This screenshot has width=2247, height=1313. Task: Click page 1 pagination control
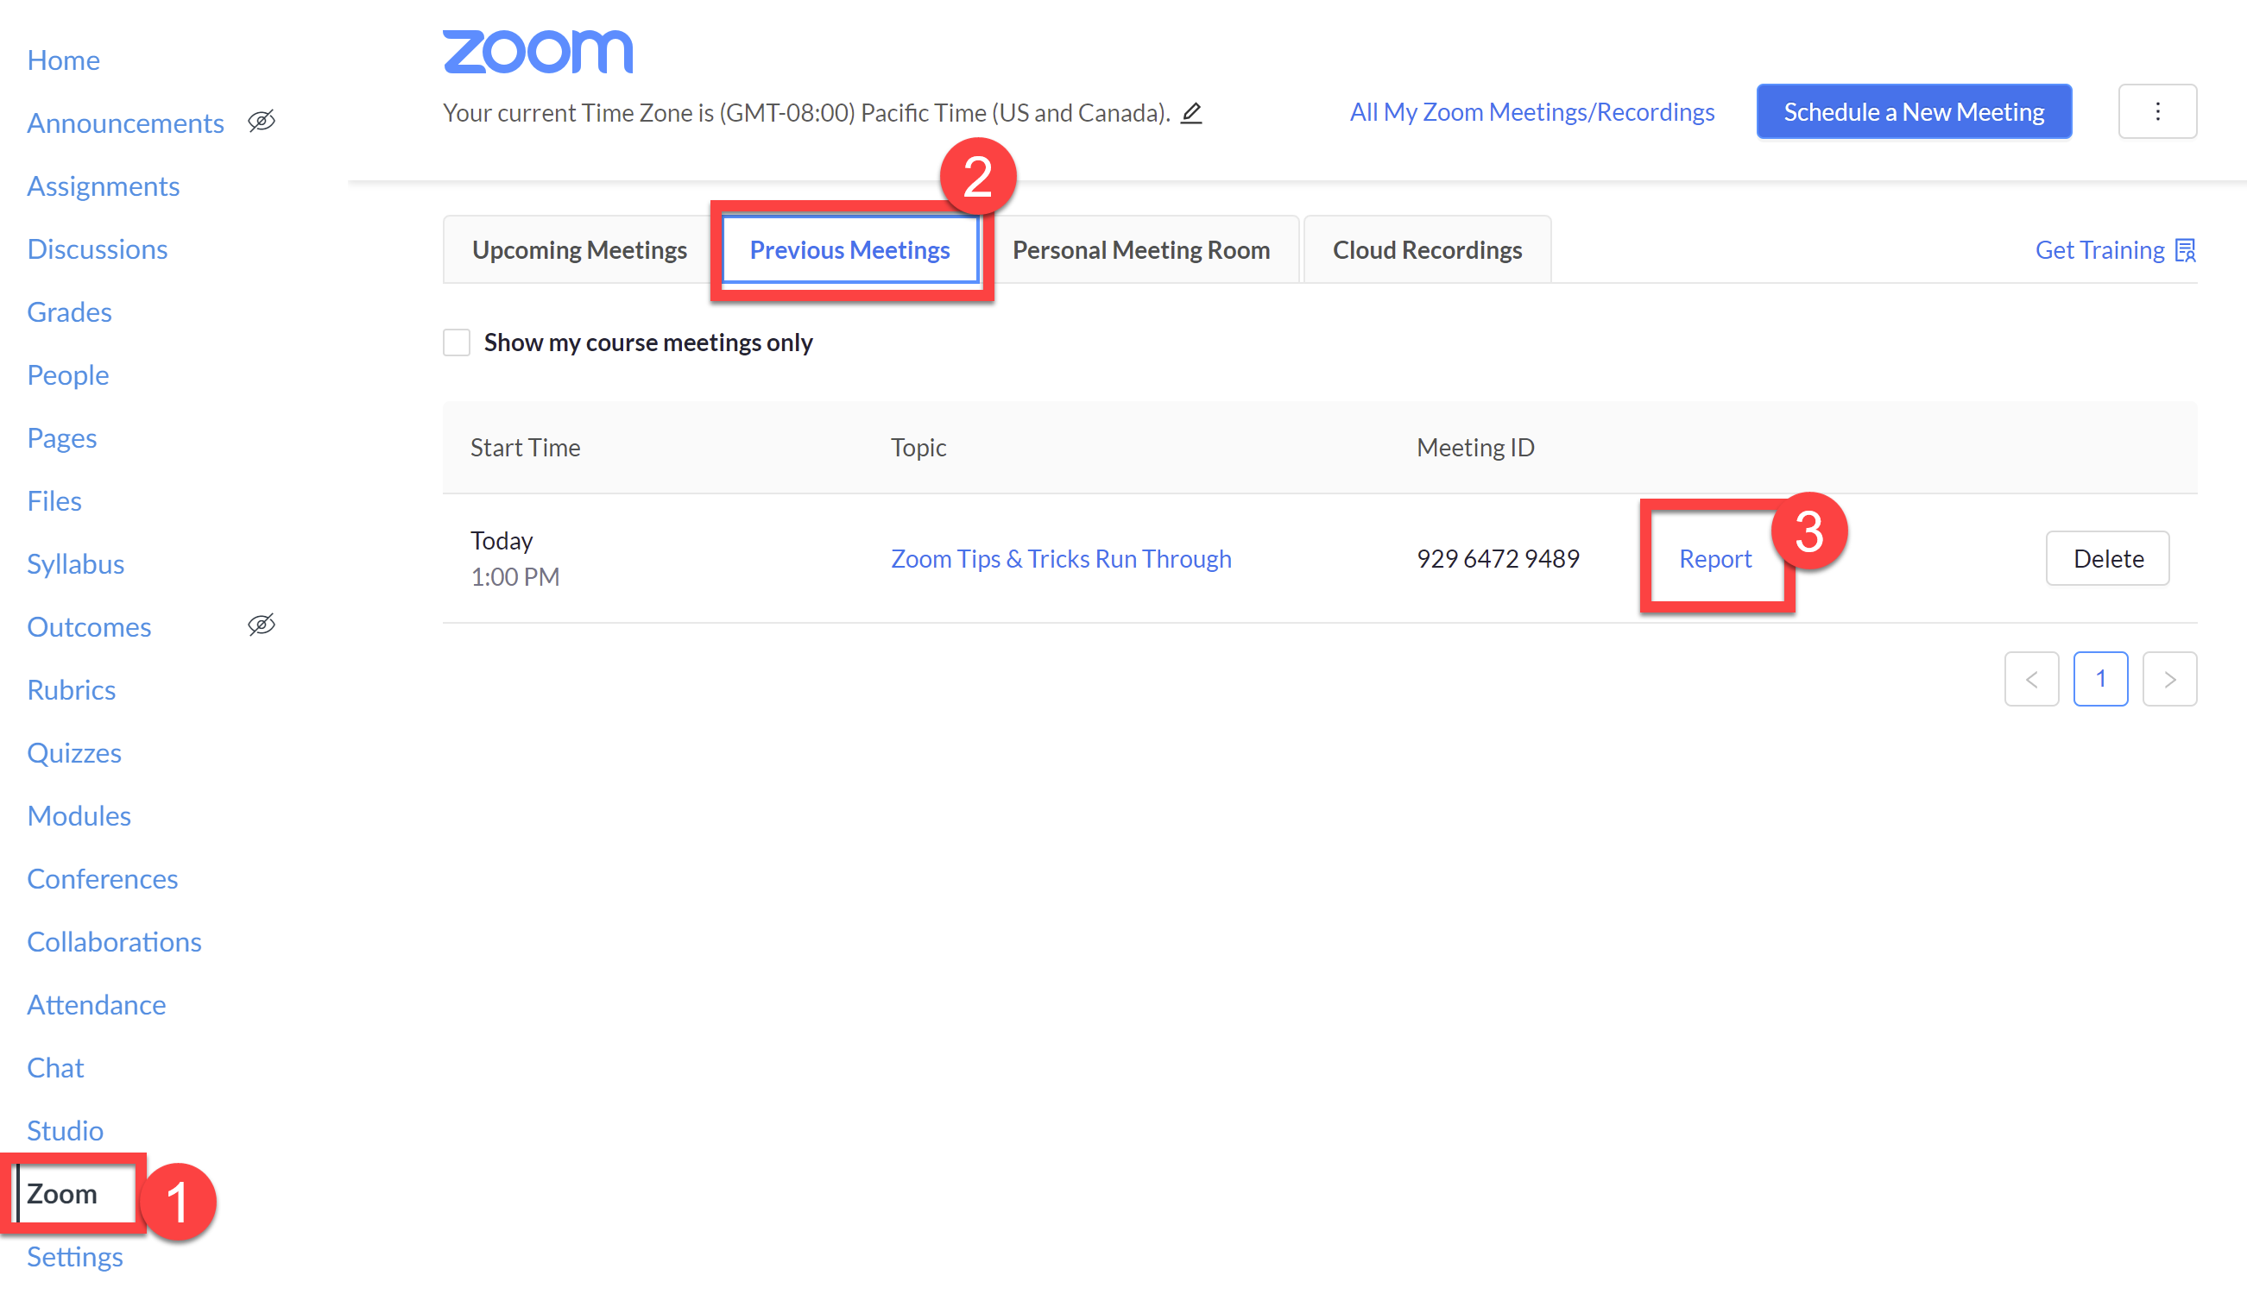pos(2100,678)
